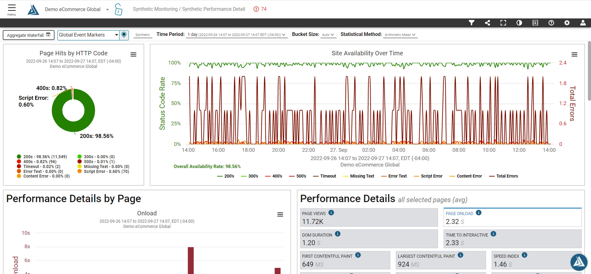Viewport: 591px width, 274px height.
Task: Open the Time Period 1 day dropdown
Action: click(x=237, y=35)
